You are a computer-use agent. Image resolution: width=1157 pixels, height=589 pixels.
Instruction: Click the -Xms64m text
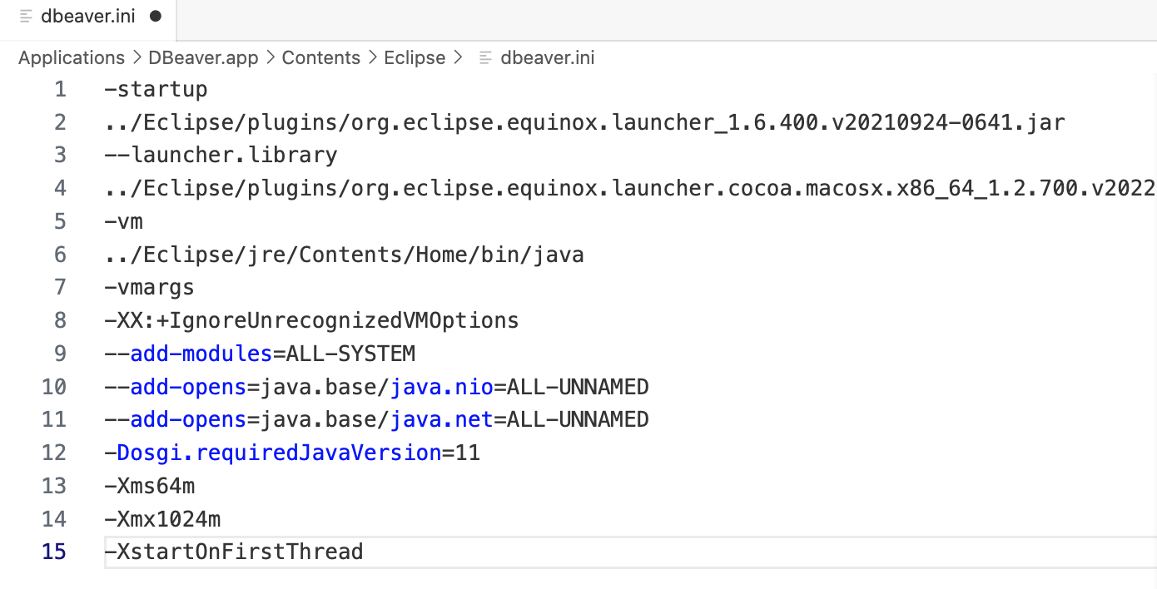click(150, 485)
